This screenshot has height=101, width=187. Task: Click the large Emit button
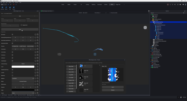point(20,29)
